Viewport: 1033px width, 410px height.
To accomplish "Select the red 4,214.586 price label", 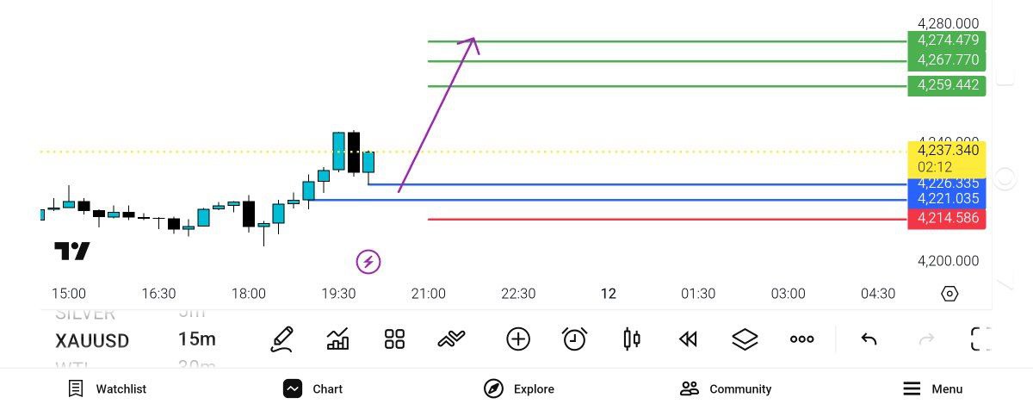I will point(947,219).
